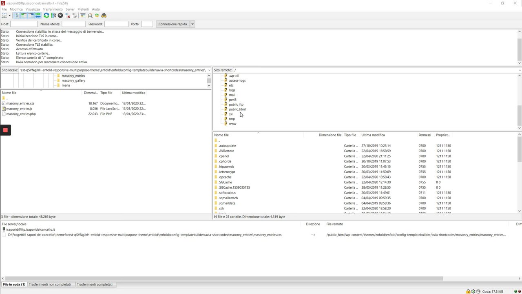The image size is (522, 294).
Task: Switch to Trasferimenti completati tab
Action: click(95, 284)
